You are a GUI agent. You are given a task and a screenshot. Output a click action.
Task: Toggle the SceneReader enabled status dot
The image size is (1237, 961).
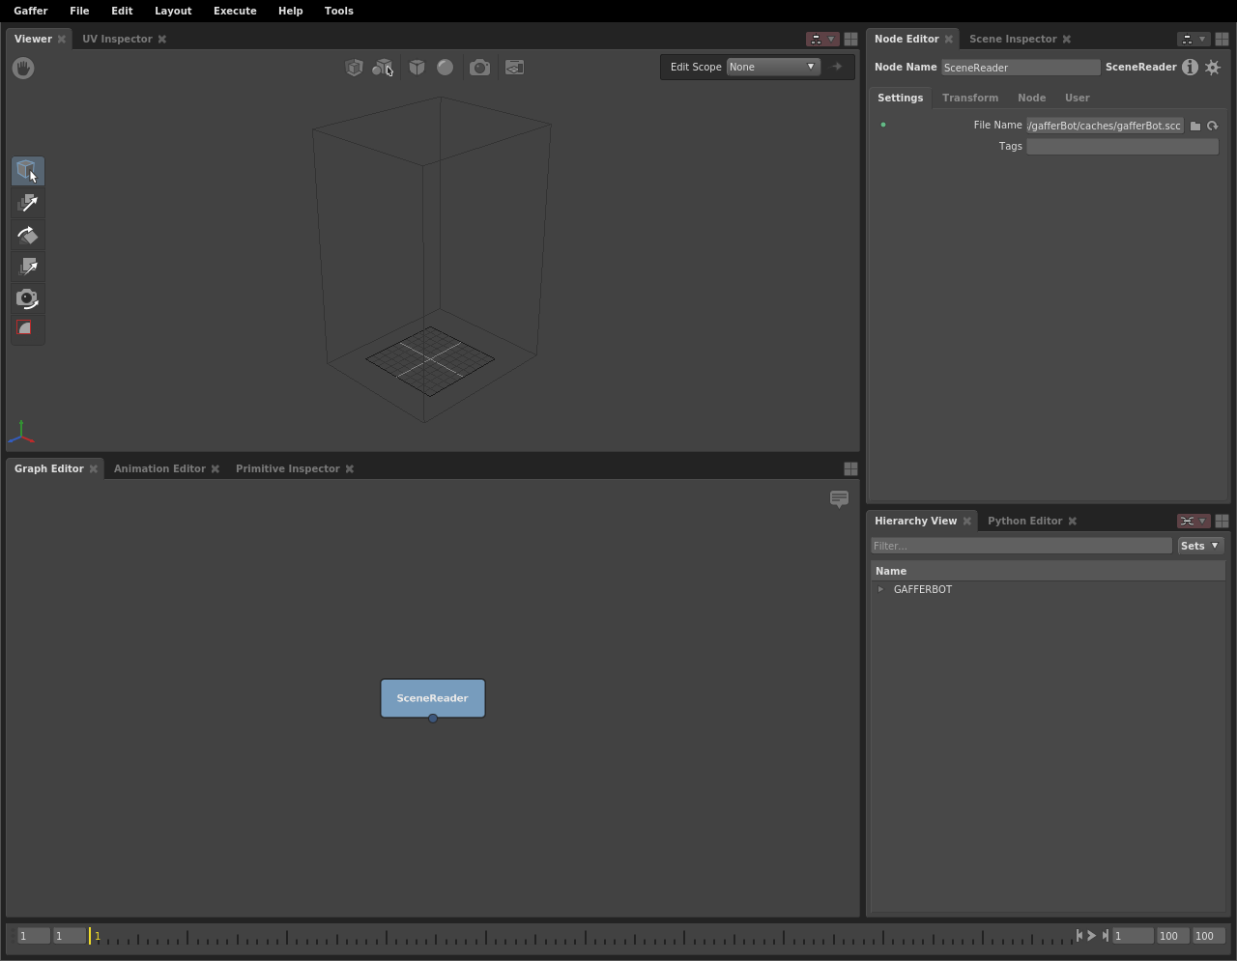pos(882,125)
